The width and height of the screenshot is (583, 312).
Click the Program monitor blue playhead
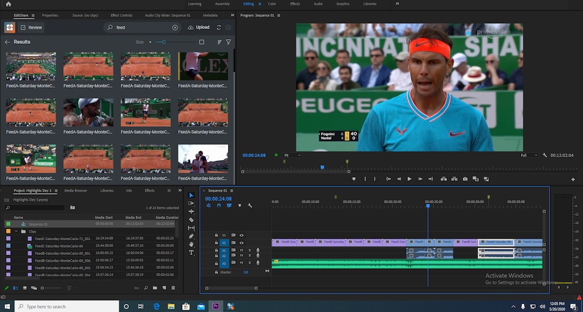pyautogui.click(x=322, y=167)
